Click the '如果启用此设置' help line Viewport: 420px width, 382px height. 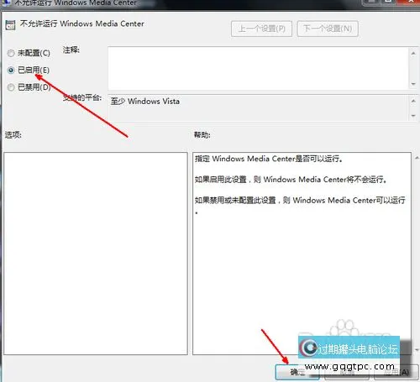(x=291, y=180)
